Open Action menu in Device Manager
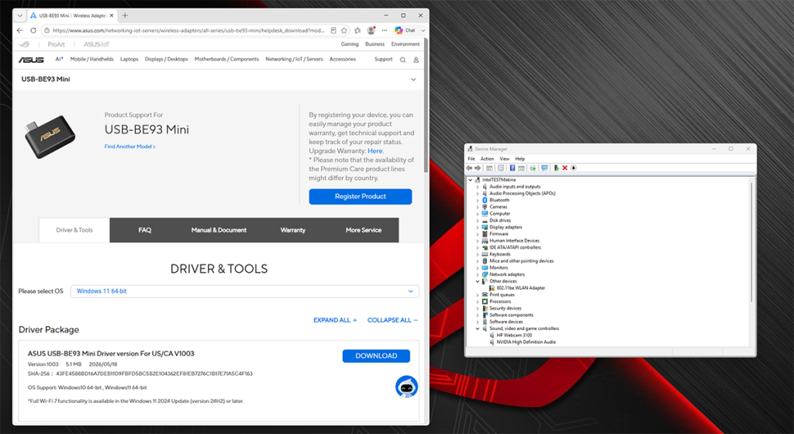 487,159
